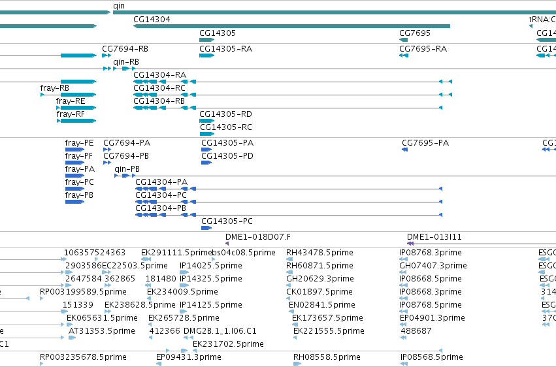
Task: Open the CG7695 gene label
Action: (415, 33)
